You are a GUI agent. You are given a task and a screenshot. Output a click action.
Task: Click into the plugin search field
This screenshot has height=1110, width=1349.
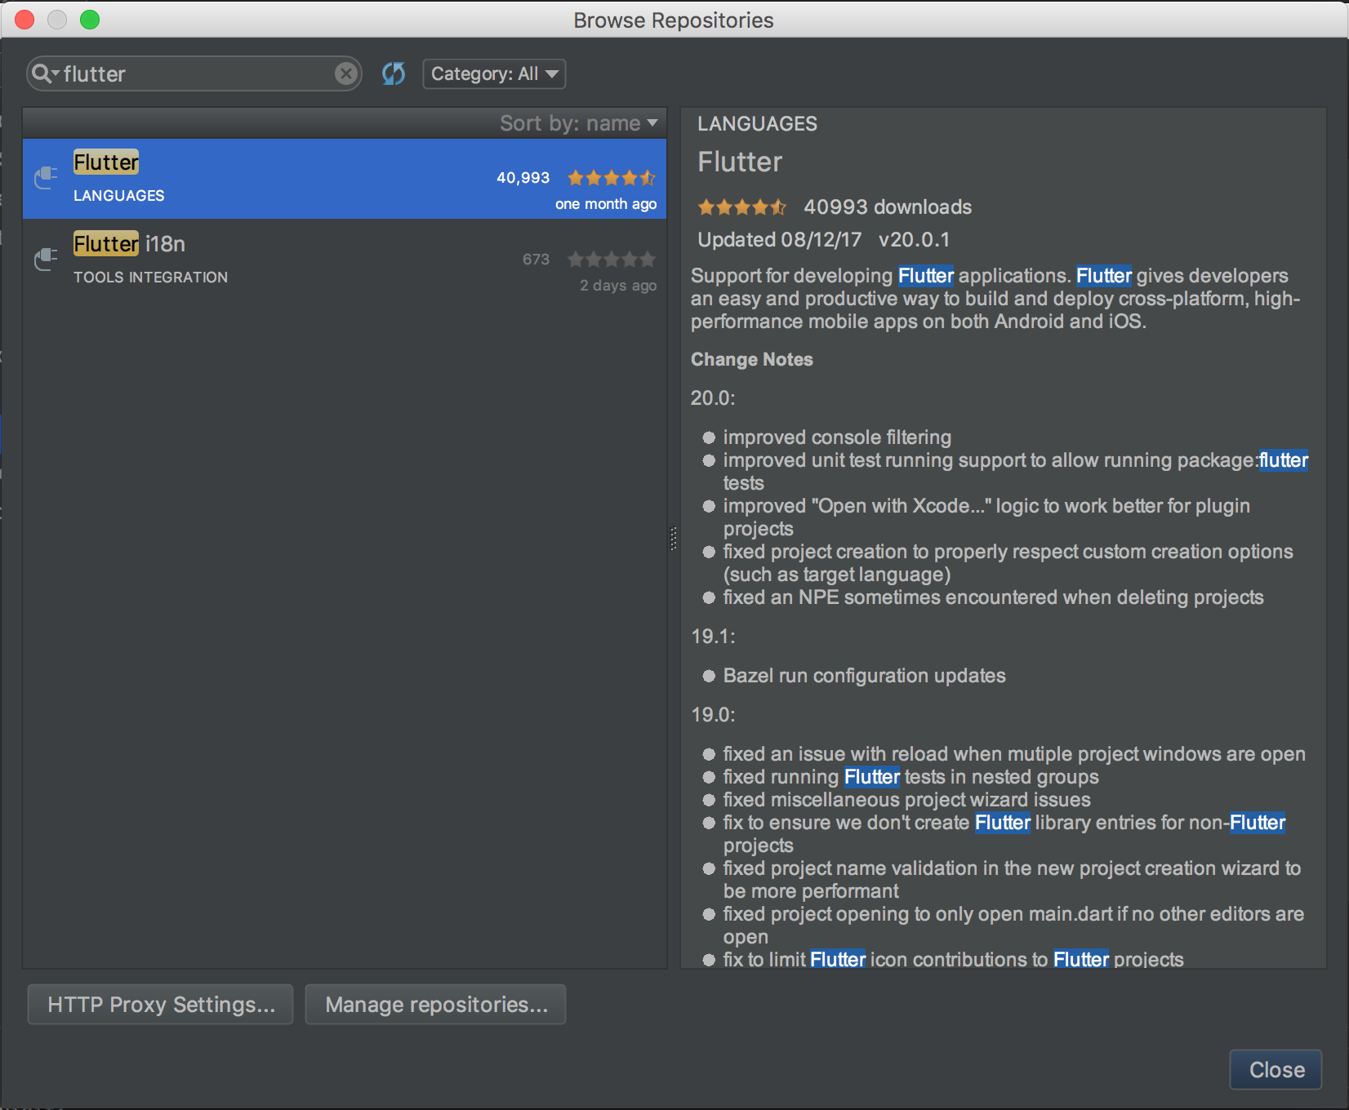click(196, 74)
